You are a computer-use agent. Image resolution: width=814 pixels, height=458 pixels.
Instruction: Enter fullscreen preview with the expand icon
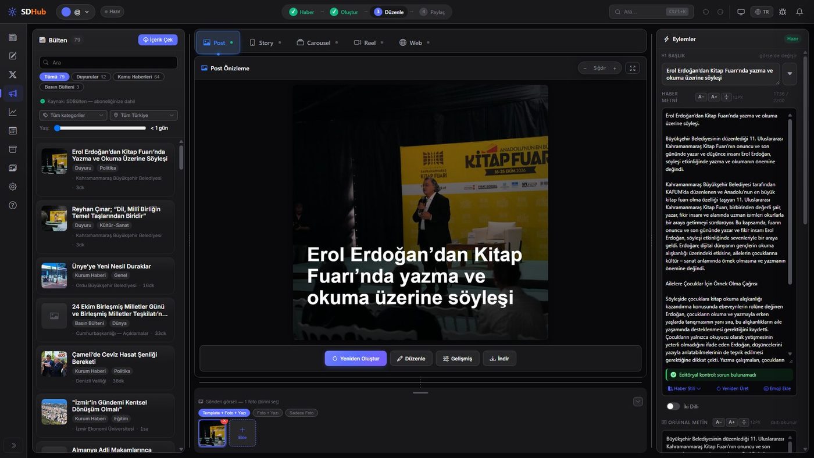coord(633,68)
